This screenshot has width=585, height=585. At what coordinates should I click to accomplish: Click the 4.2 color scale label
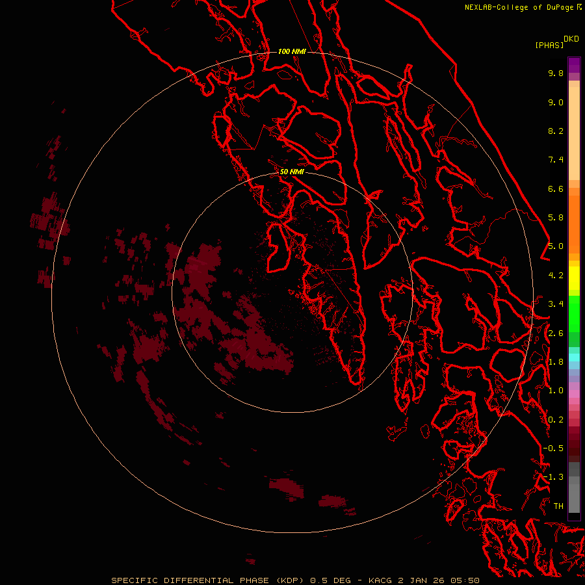[x=556, y=276]
